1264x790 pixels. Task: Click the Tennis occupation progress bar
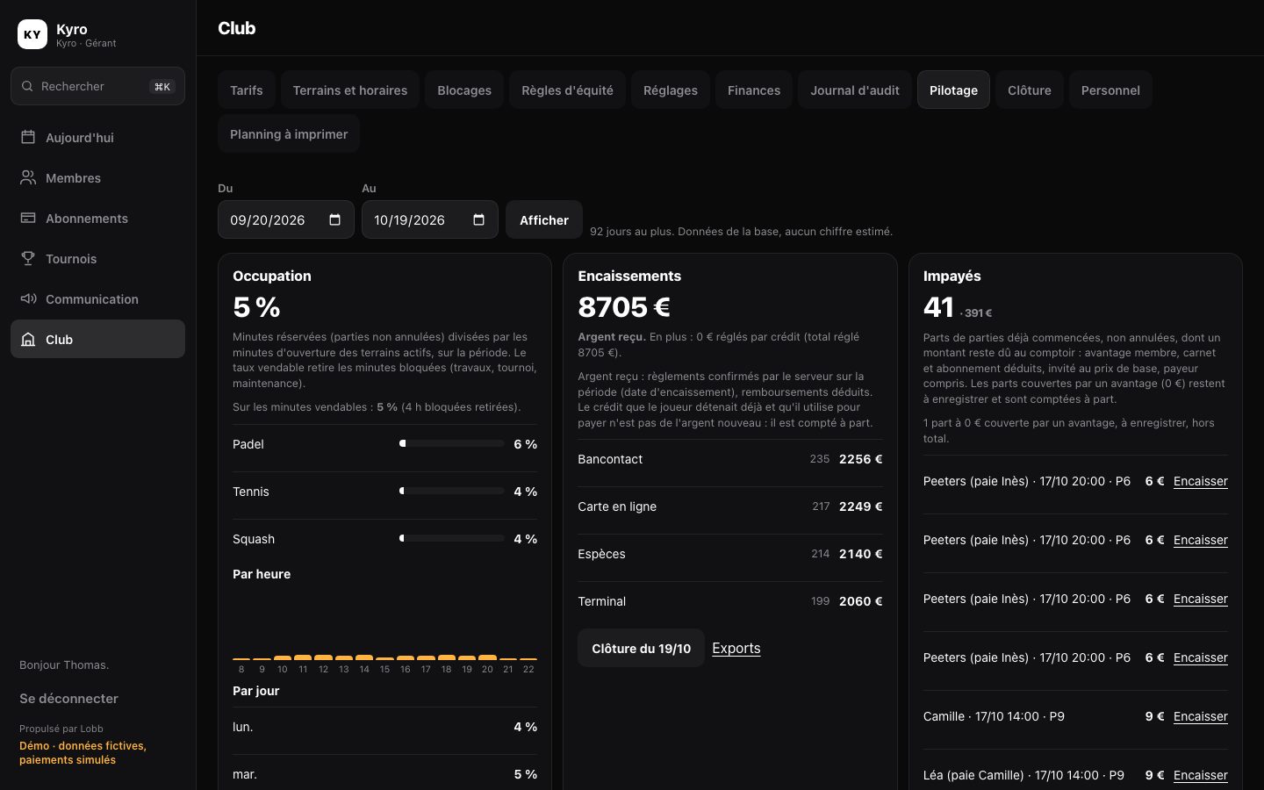coord(451,492)
